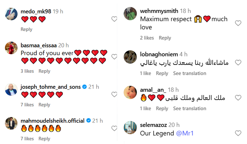Reply to medo_mk98's comment

(26, 29)
